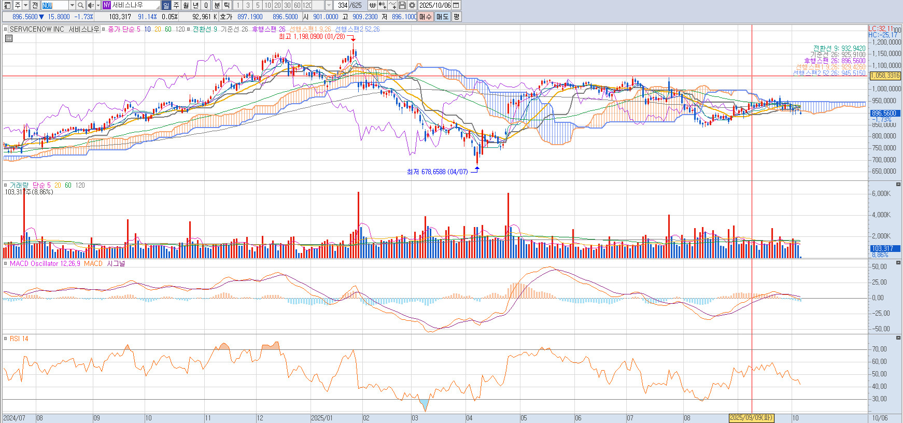Open the interval value dropdown arrow
The image size is (903, 423).
click(329, 5)
